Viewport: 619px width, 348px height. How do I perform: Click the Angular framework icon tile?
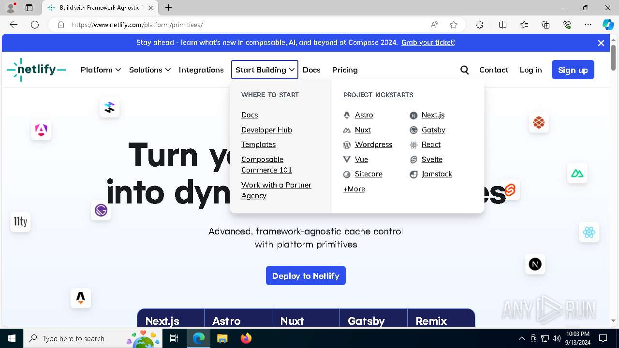click(41, 130)
